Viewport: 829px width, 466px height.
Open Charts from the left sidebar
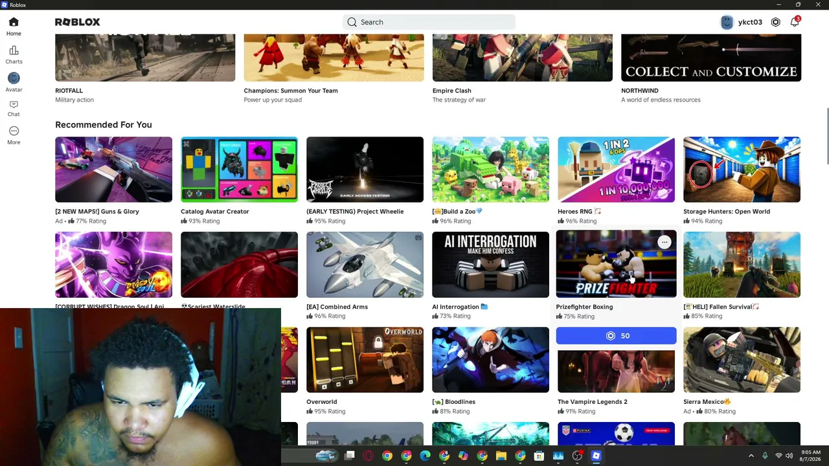(x=14, y=54)
